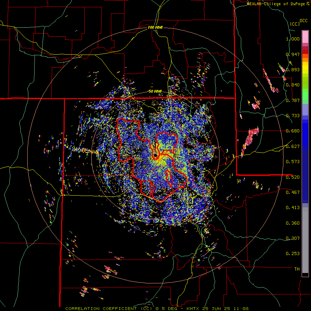Select the 0.947 scale value
Image resolution: width=311 pixels, height=311 pixels.
293,54
